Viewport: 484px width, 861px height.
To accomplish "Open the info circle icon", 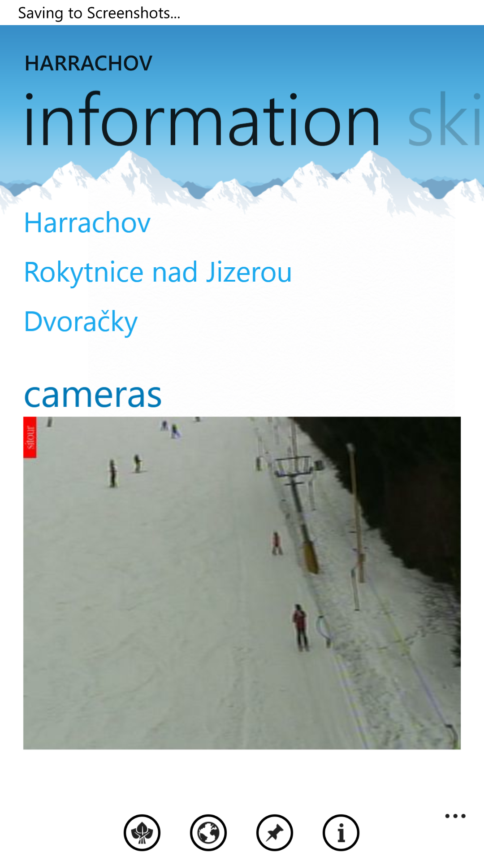I will (341, 833).
